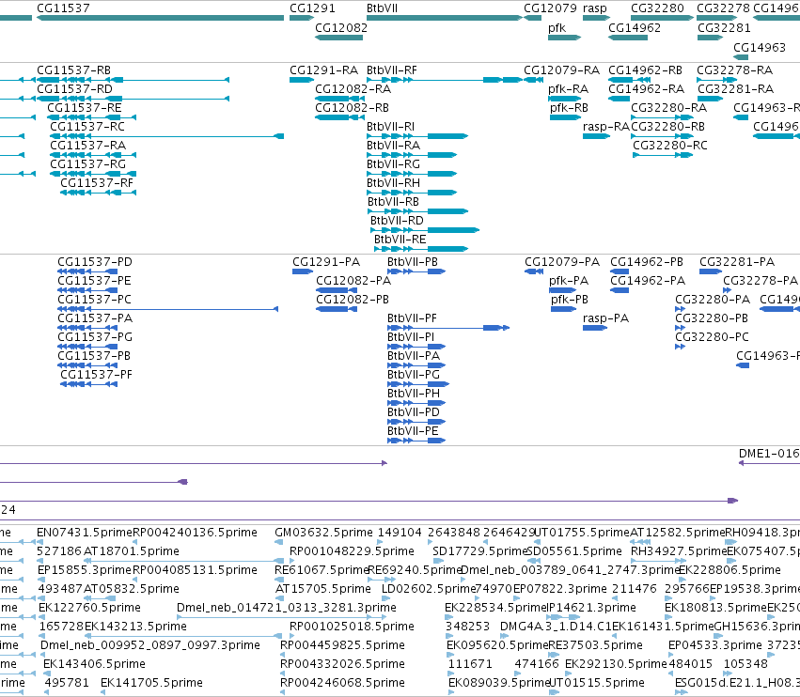
Task: Open protein CG14962-PB
Action: [620, 271]
